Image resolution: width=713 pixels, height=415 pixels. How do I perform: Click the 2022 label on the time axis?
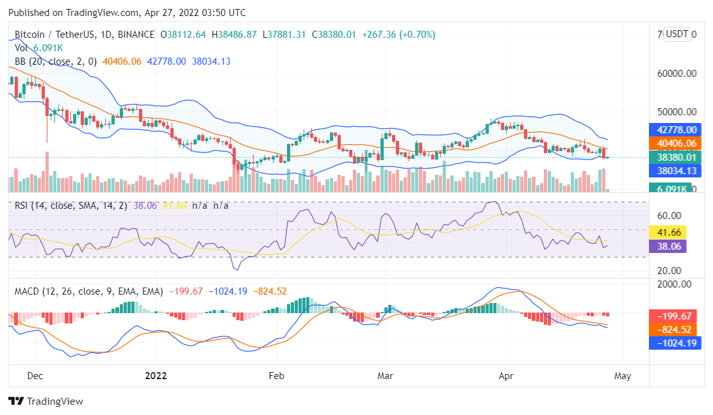click(156, 375)
